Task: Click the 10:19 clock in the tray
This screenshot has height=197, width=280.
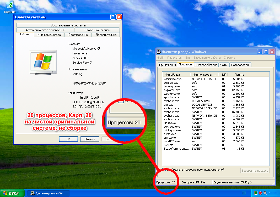Action: 273,193
